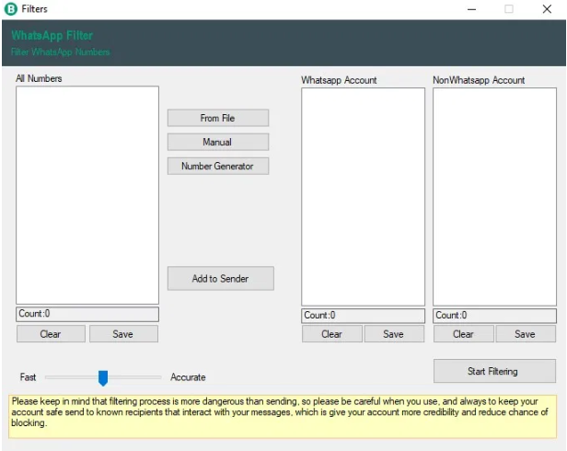The height and width of the screenshot is (451, 567).
Task: Click the Count:0 field under NonWhatsapp Account
Action: [494, 316]
